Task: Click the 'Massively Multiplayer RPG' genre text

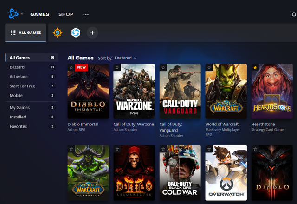Action: pyautogui.click(x=223, y=132)
